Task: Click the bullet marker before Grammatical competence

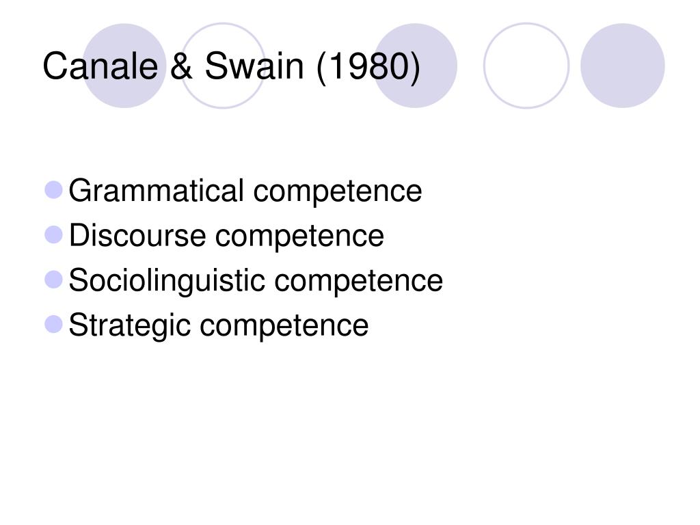Action: pyautogui.click(x=53, y=190)
